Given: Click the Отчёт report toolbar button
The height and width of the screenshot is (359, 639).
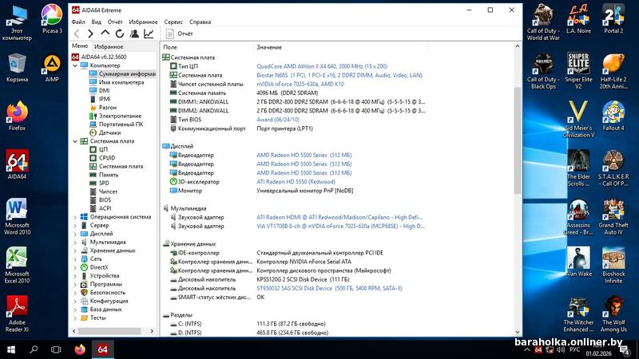Looking at the screenshot, I should (180, 34).
